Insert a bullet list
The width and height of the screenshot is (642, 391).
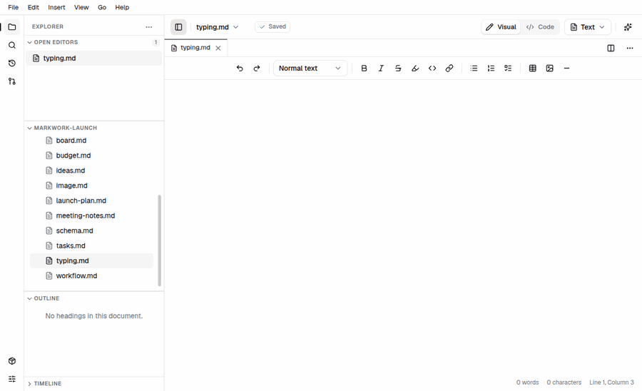474,68
